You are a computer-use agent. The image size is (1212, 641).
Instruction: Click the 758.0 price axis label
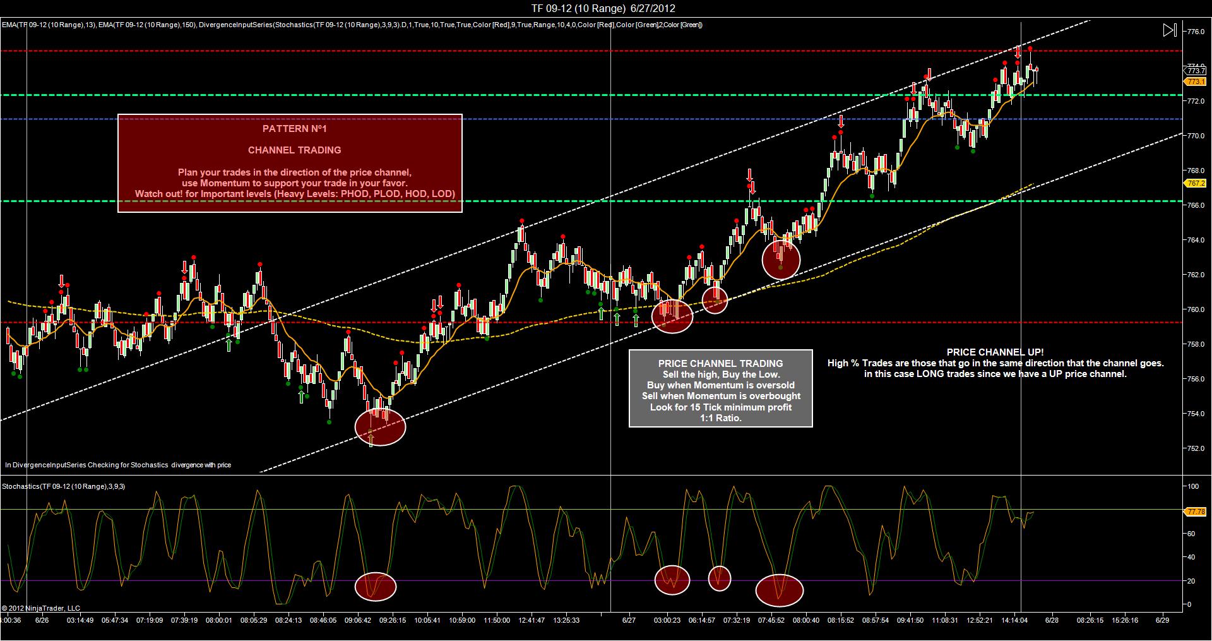1196,344
